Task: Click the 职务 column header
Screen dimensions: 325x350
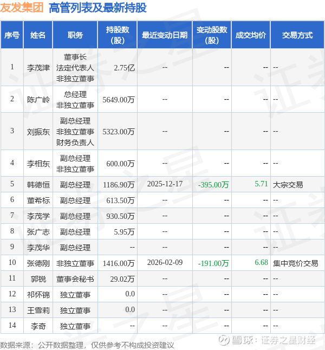Action: (75, 35)
